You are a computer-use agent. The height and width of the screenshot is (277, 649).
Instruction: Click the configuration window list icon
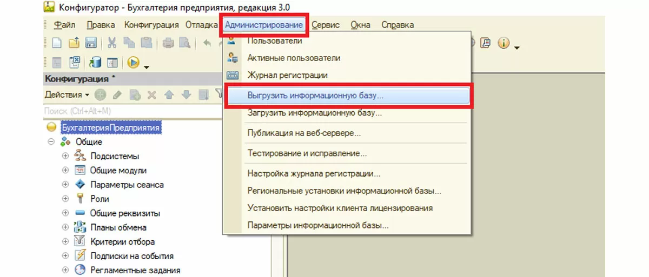(x=112, y=63)
